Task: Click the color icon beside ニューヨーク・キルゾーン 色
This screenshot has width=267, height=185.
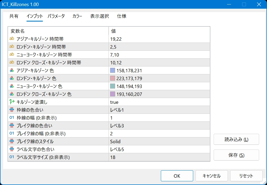Action: [x=12, y=86]
